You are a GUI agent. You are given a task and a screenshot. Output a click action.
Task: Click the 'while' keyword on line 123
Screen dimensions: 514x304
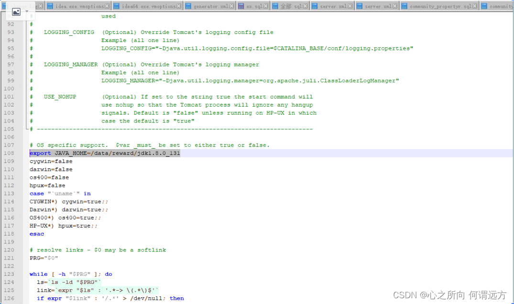coord(38,274)
